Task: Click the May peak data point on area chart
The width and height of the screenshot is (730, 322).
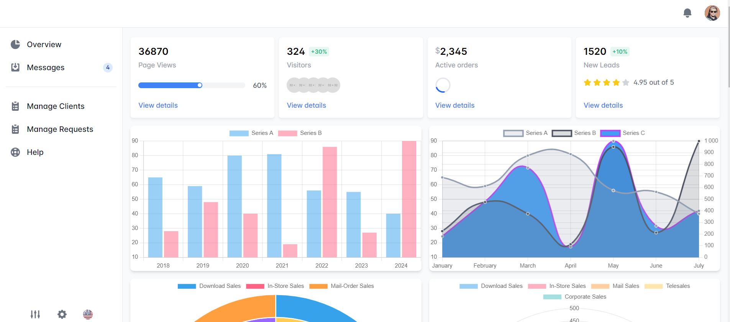Action: pos(613,141)
